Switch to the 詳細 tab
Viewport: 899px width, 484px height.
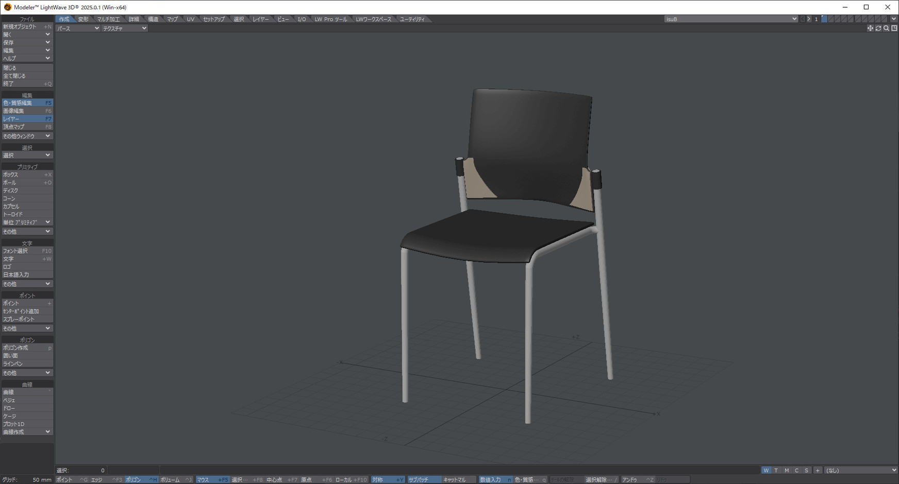pyautogui.click(x=134, y=19)
